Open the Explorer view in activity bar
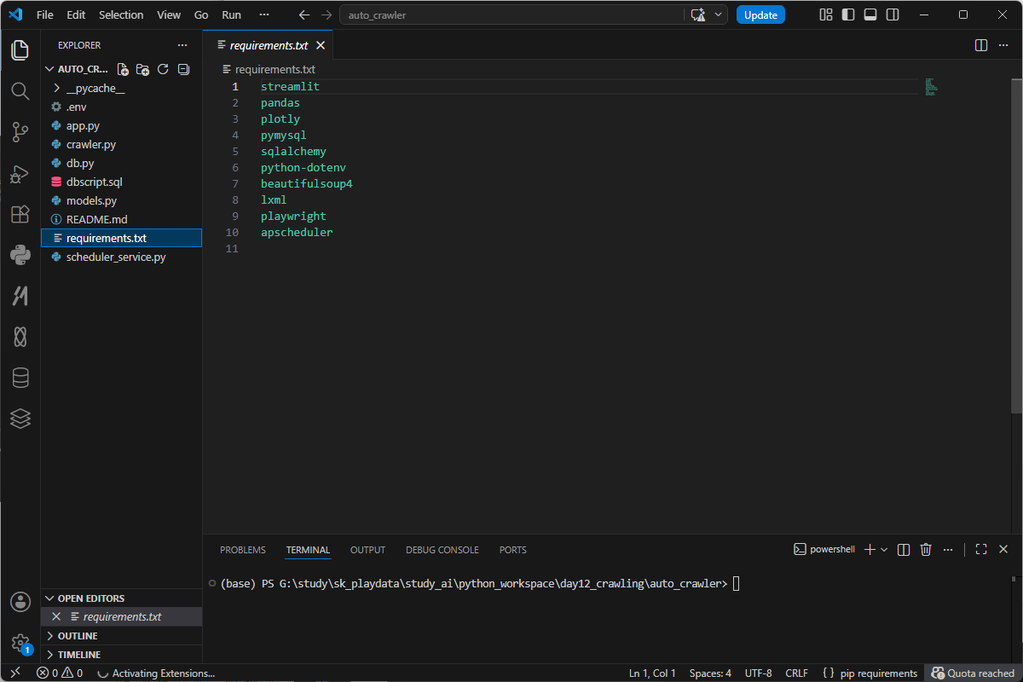Viewport: 1023px width, 682px height. pyautogui.click(x=20, y=50)
